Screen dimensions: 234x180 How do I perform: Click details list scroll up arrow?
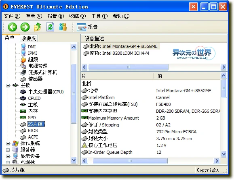(223, 76)
